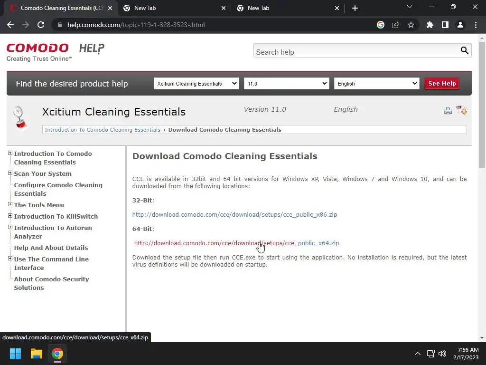Close the second New Tab
The height and width of the screenshot is (365, 486).
click(x=224, y=8)
